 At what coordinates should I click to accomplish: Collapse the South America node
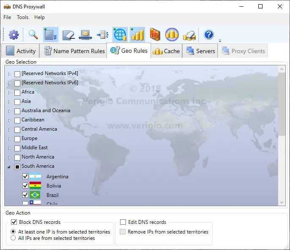point(9,167)
